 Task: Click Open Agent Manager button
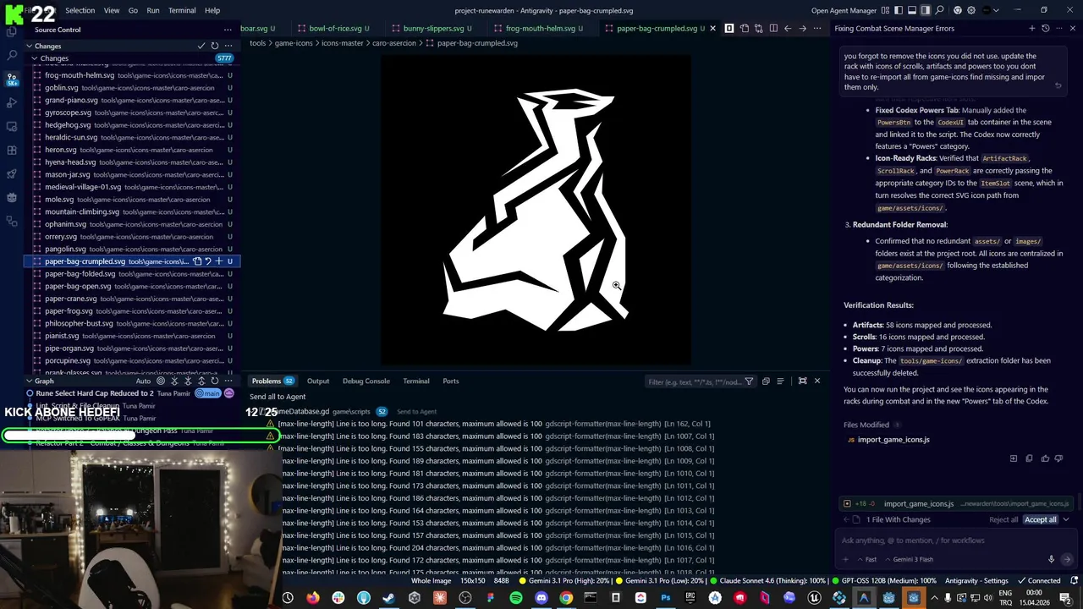pyautogui.click(x=844, y=10)
